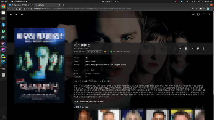Close the UsefulServer Synology tab
Screen dimensions: 214x120
point(32,5)
